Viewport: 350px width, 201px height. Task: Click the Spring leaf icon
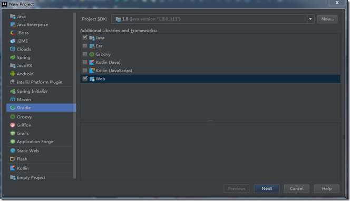click(13, 57)
